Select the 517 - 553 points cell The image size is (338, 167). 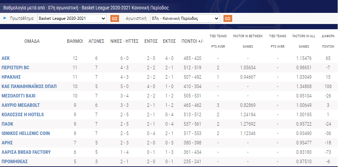coord(192,133)
